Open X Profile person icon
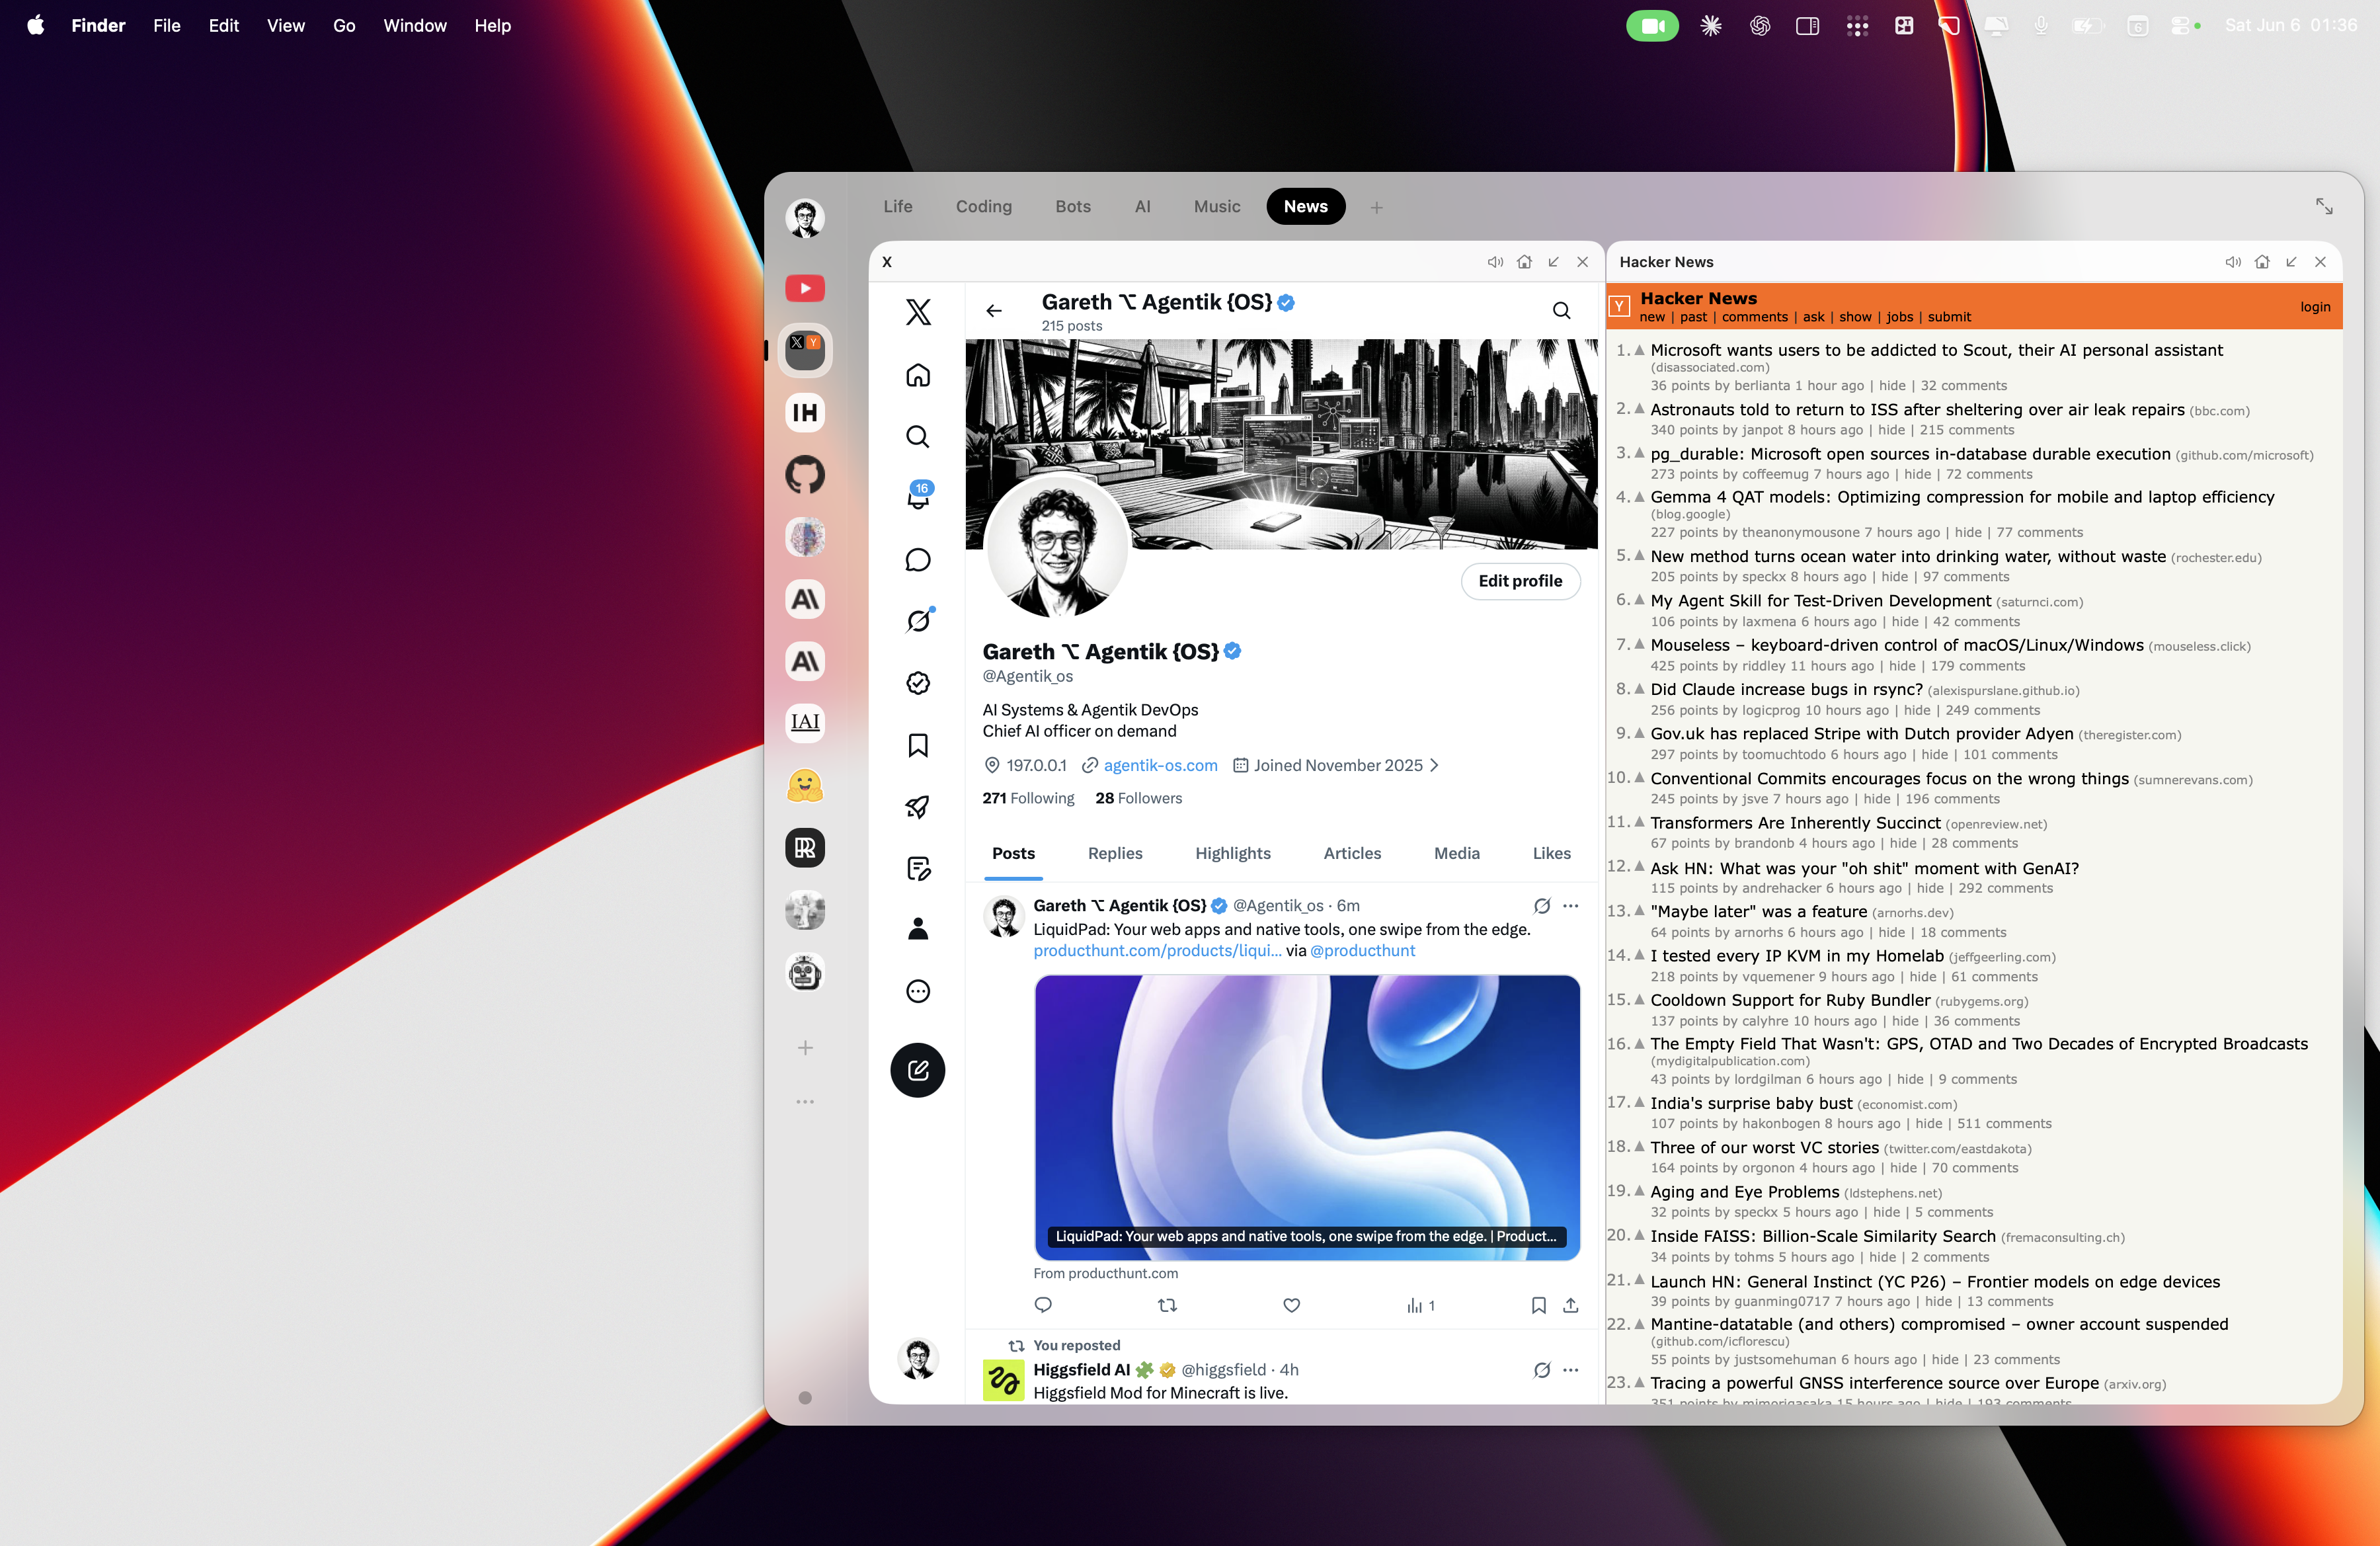Image resolution: width=2380 pixels, height=1546 pixels. (x=918, y=929)
